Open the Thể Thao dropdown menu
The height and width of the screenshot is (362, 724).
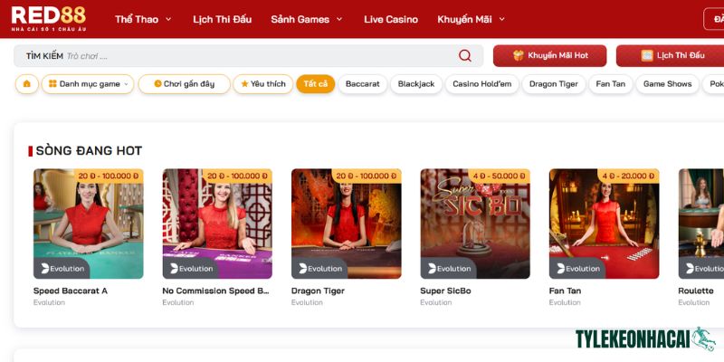(143, 19)
